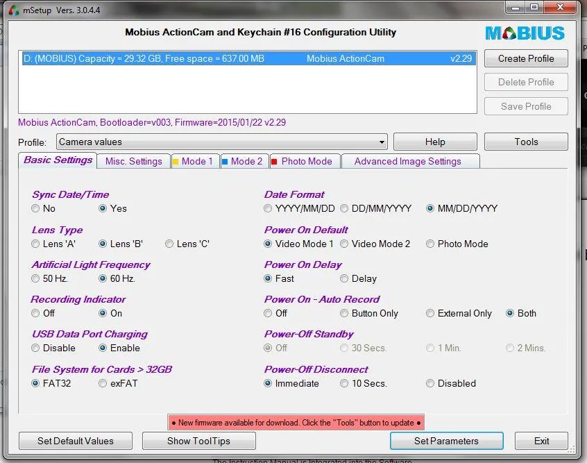Set Auto Record to Off
This screenshot has height=463, width=587.
(x=275, y=314)
